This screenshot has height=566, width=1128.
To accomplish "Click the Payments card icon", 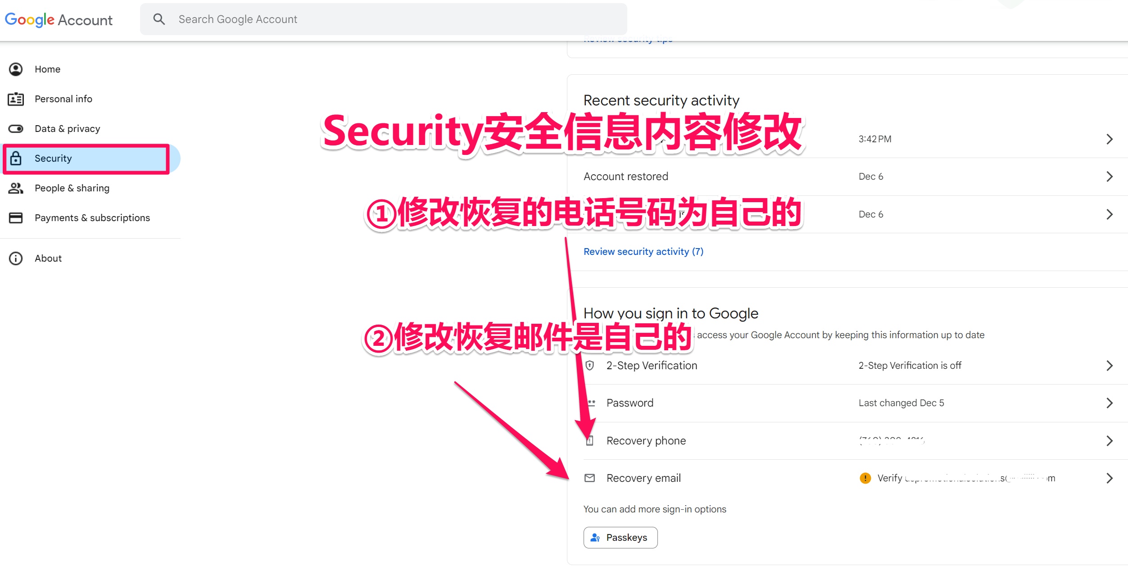I will [x=16, y=218].
